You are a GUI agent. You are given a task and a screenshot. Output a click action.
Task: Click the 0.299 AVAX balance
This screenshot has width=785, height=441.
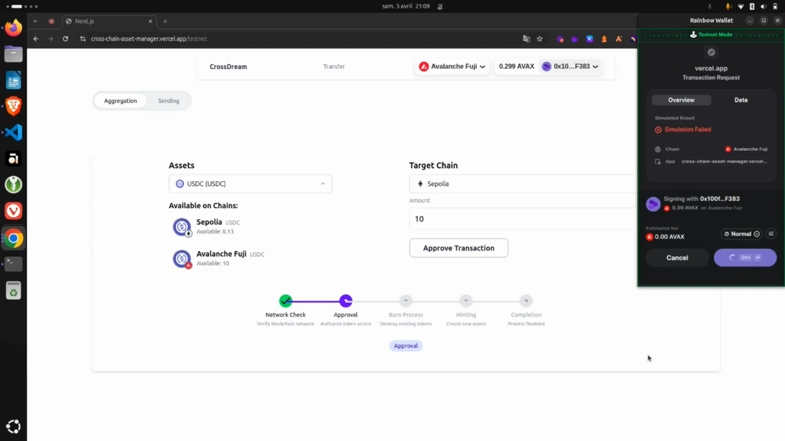pos(516,67)
